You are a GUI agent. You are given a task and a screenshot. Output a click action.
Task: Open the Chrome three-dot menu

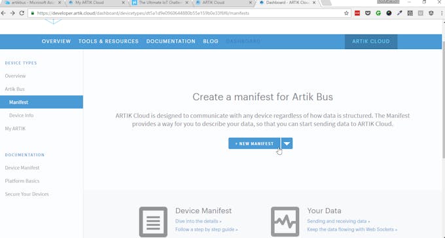click(x=442, y=13)
